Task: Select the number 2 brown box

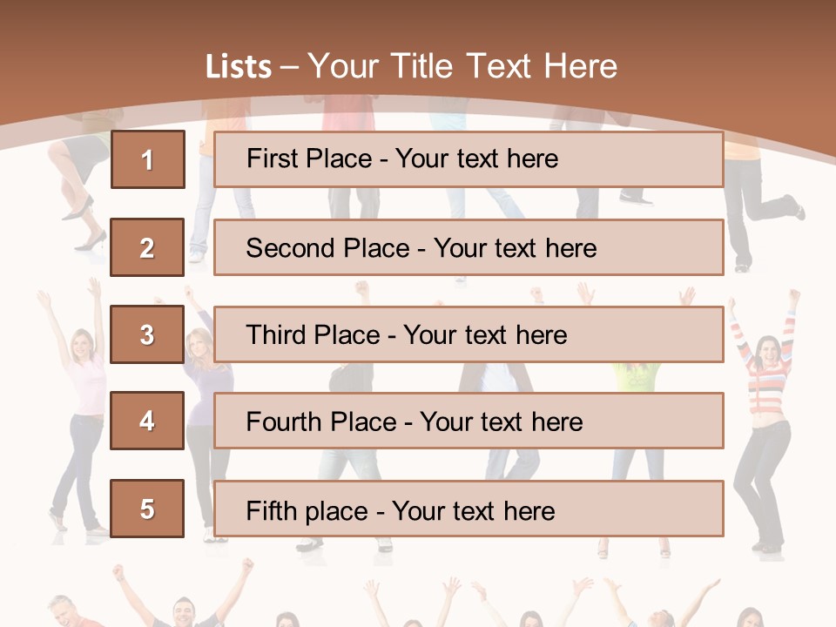Action: tap(148, 247)
